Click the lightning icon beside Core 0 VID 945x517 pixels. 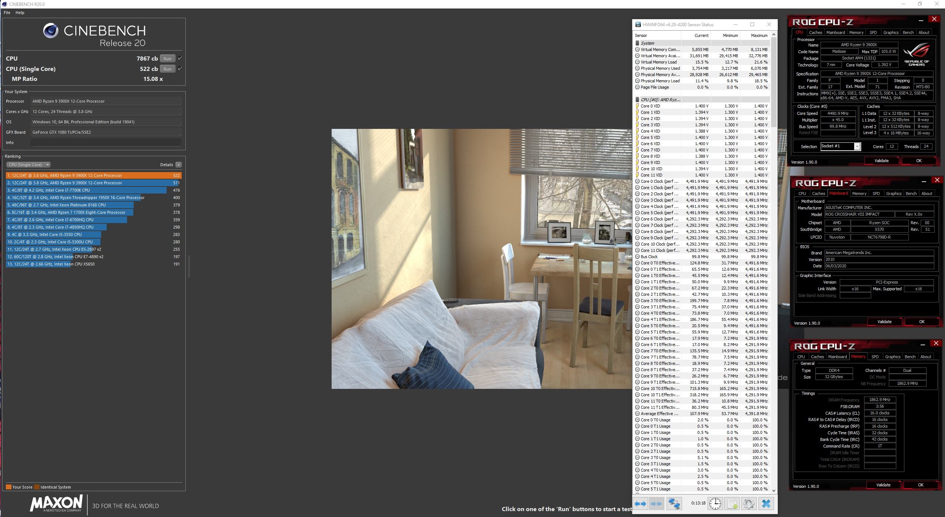pos(637,106)
